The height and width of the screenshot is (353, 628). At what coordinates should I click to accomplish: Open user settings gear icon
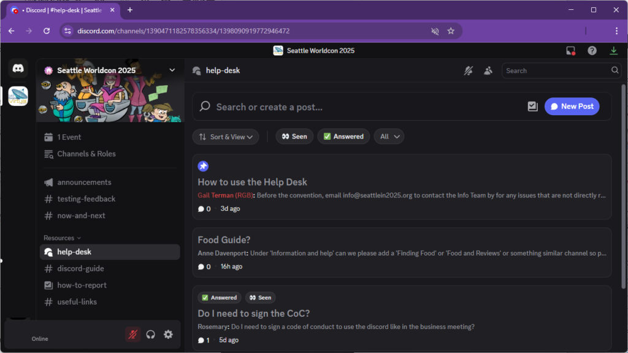(168, 335)
